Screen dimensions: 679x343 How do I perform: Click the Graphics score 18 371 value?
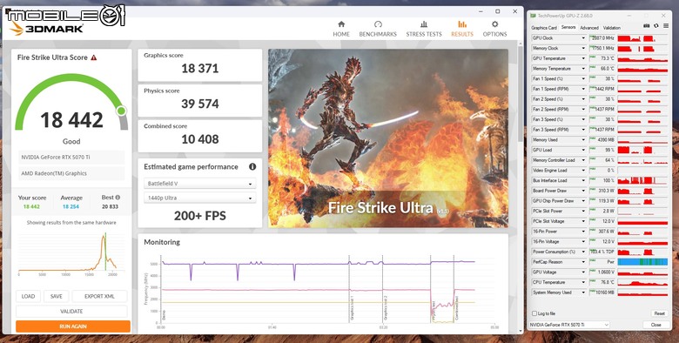tap(199, 69)
